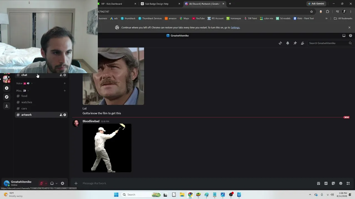The image size is (355, 199).
Task: Open the Discord inbox icon
Action: [344, 36]
